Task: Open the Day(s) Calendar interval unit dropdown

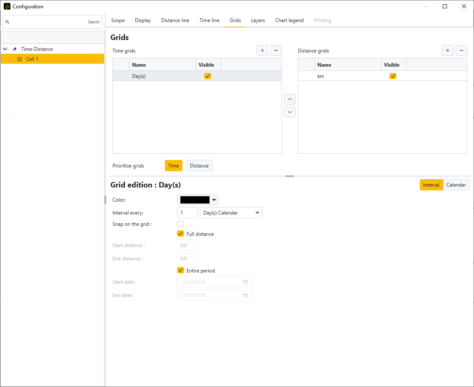Action: [x=231, y=213]
